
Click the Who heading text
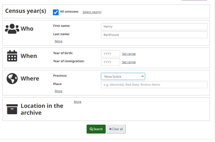pyautogui.click(x=27, y=29)
